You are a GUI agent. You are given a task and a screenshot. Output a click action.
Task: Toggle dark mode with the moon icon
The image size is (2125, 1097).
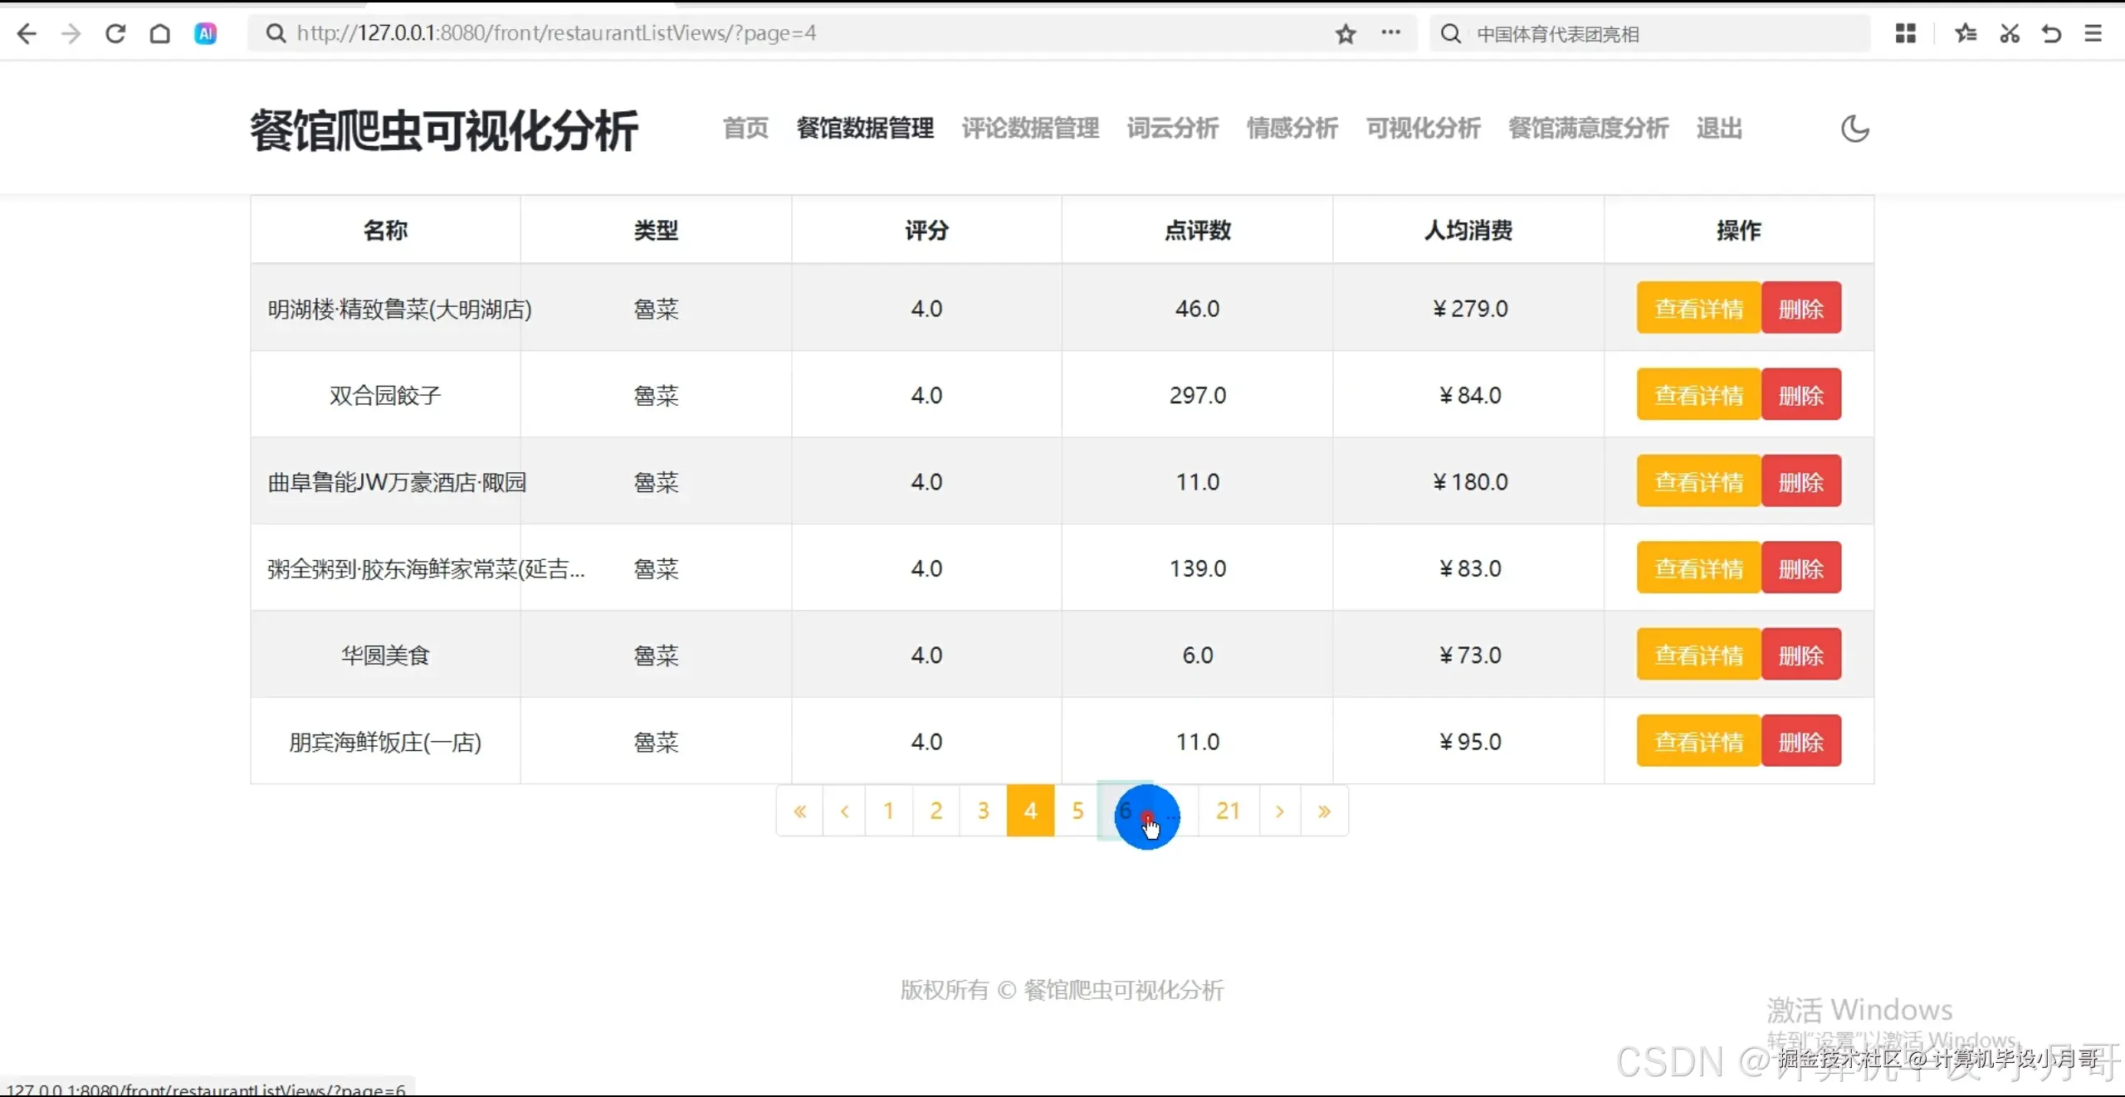tap(1855, 129)
